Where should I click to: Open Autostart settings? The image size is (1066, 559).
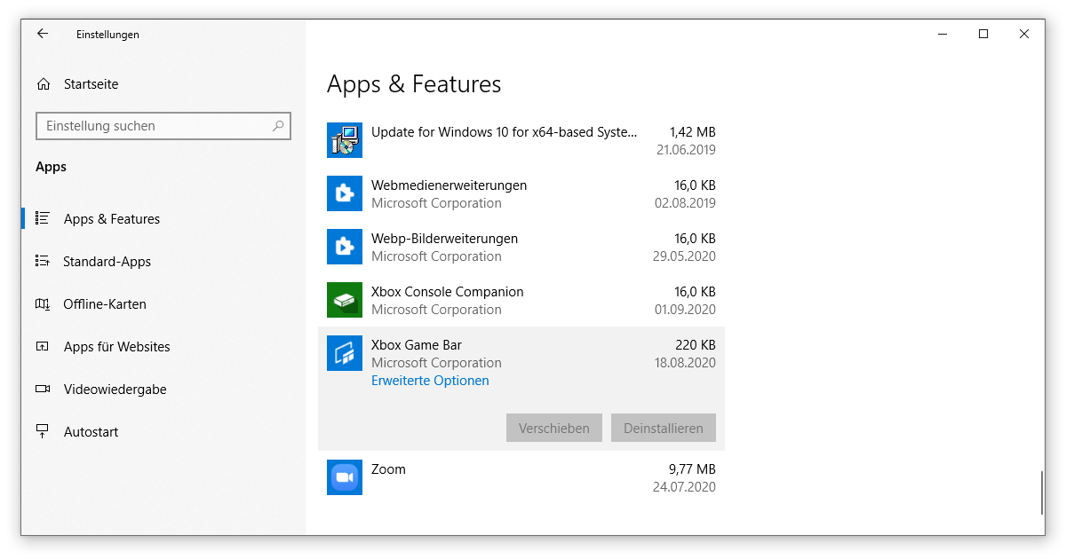[91, 432]
